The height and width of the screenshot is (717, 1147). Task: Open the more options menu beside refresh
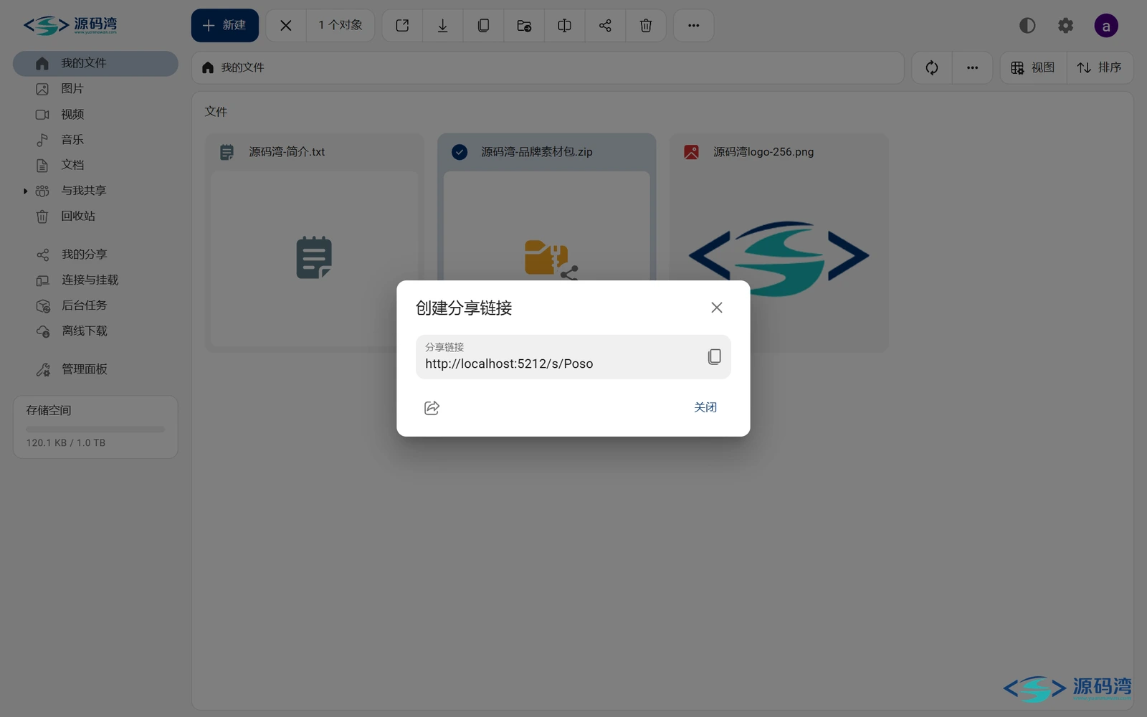coord(972,67)
